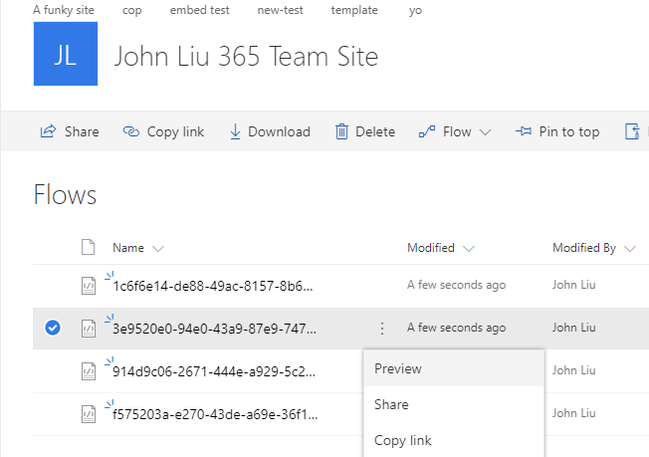This screenshot has height=457, width=649.
Task: Choose Preview from the context menu
Action: pyautogui.click(x=398, y=368)
